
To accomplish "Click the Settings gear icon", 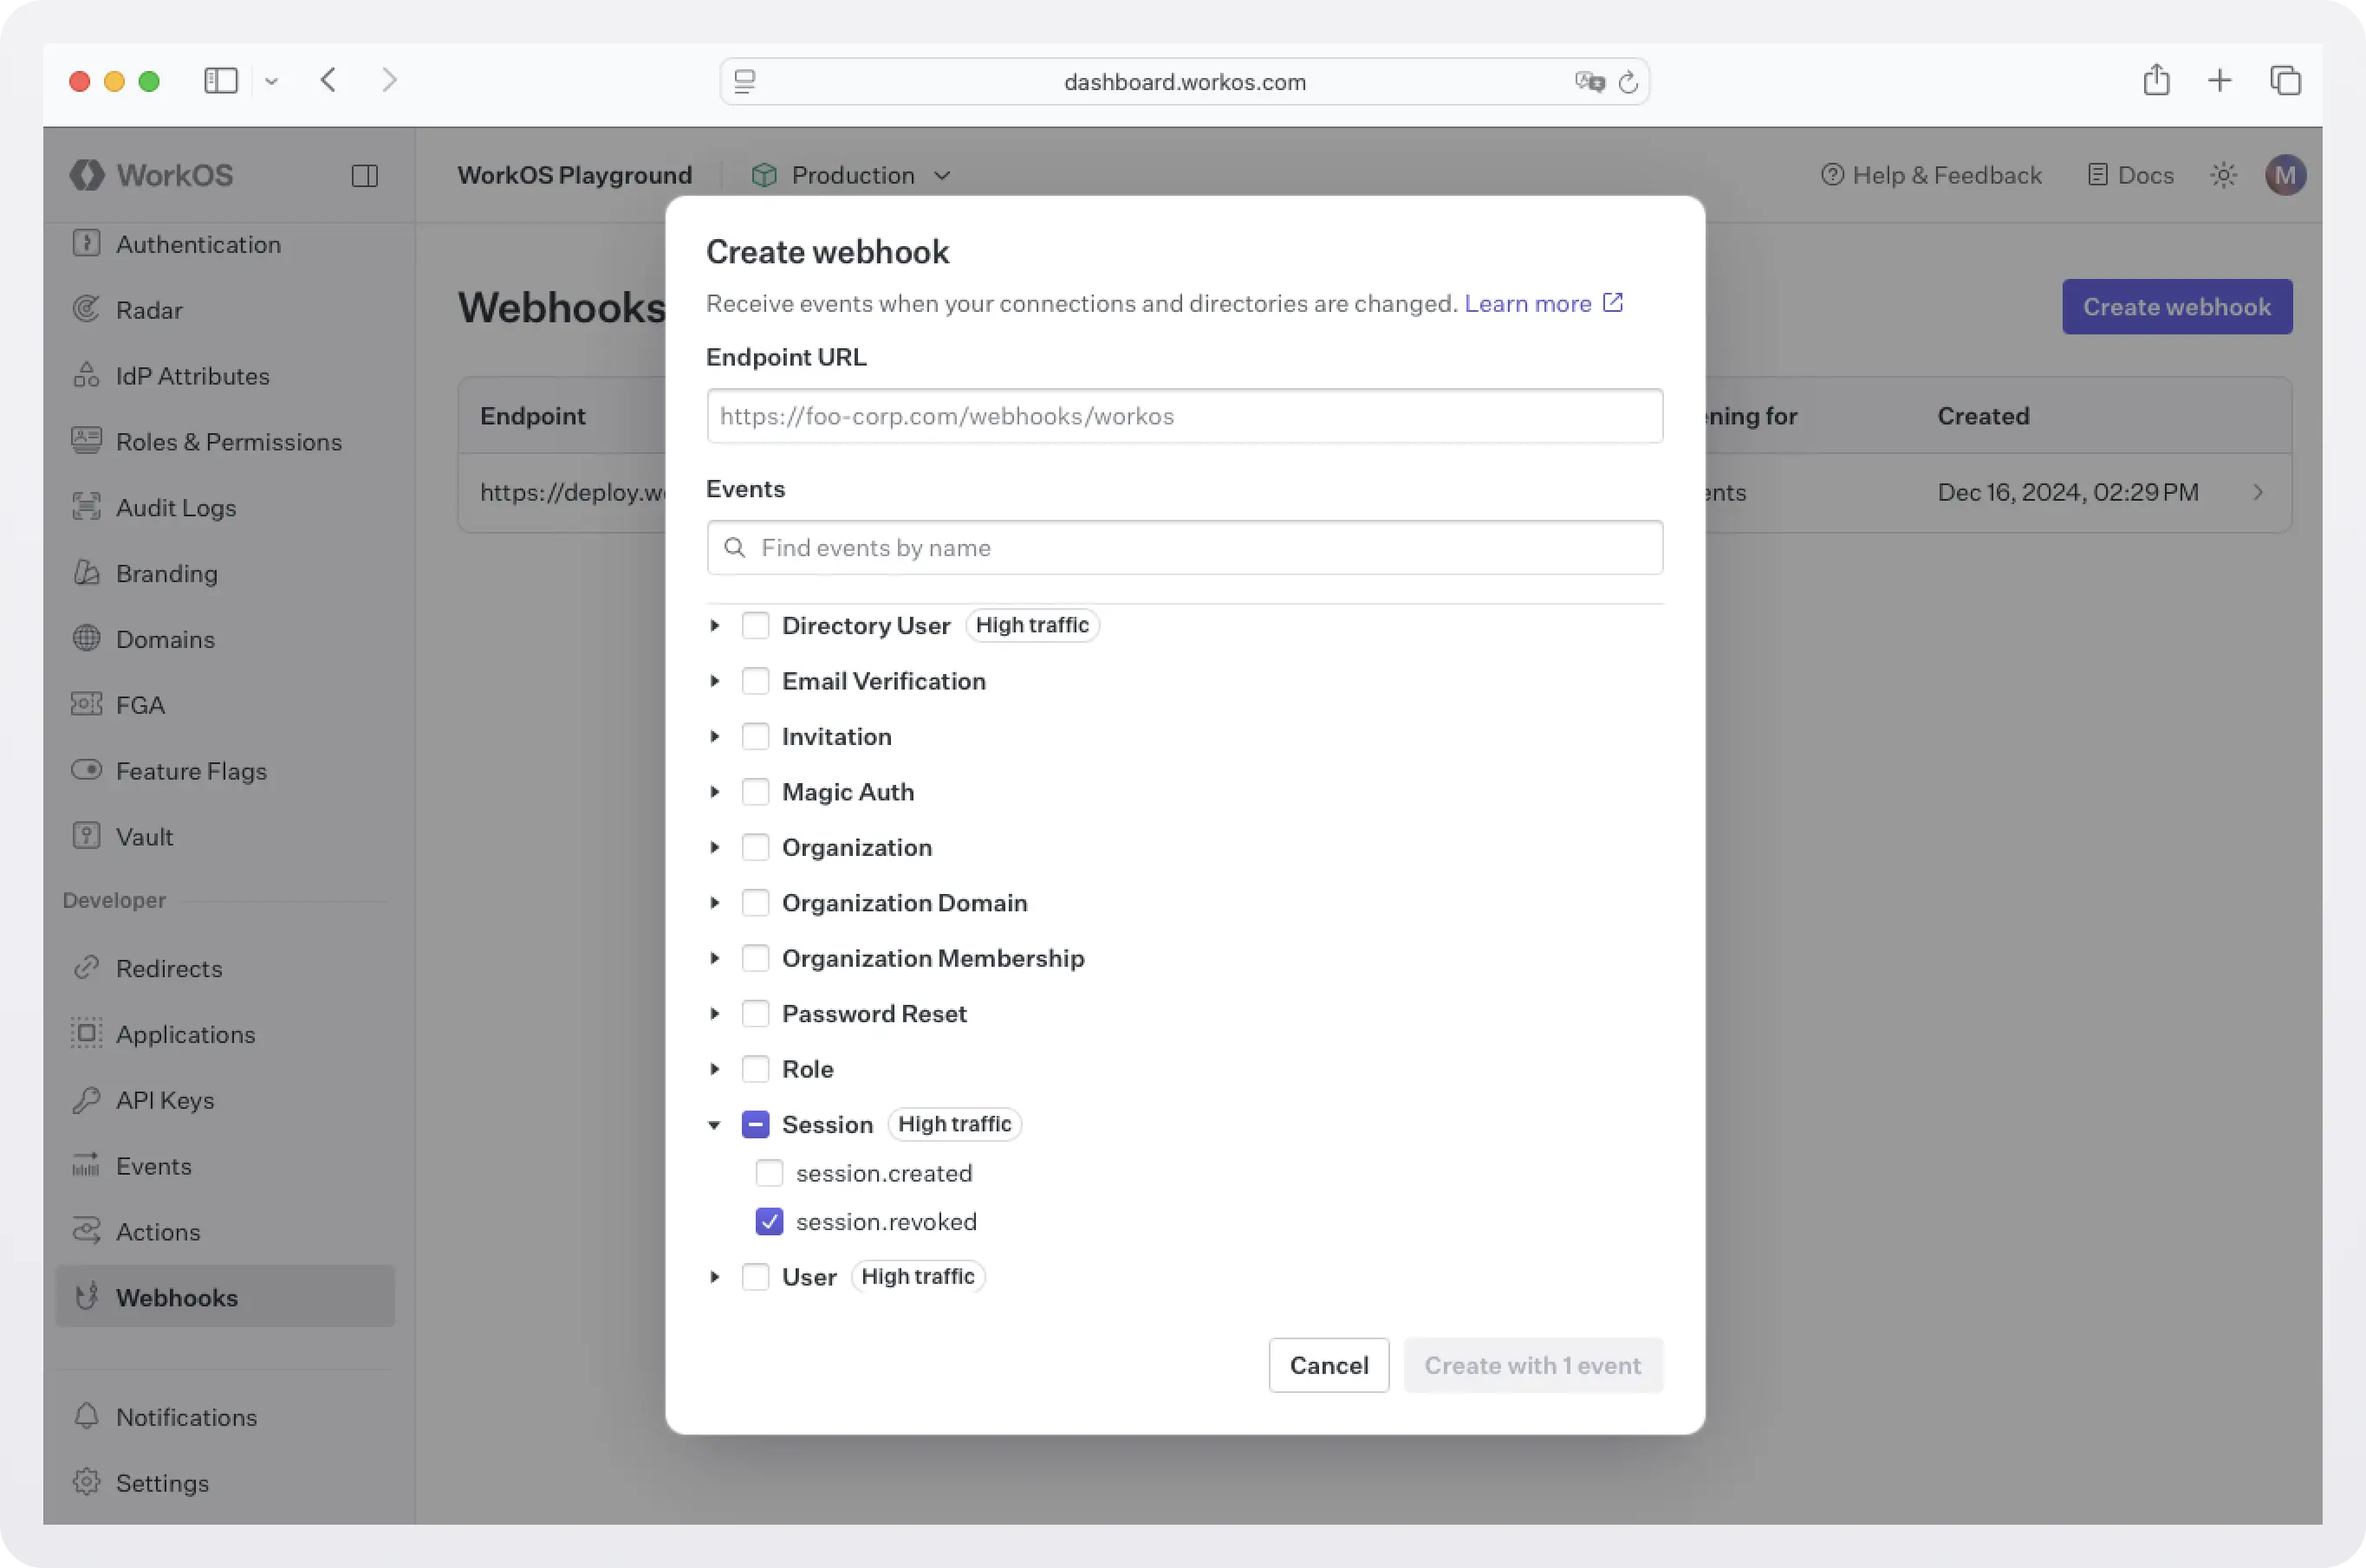I will (87, 1482).
